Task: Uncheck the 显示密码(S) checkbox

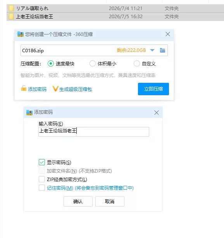Action: click(x=42, y=162)
